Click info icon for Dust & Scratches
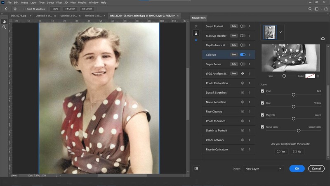330x186 pixels. pos(243,93)
